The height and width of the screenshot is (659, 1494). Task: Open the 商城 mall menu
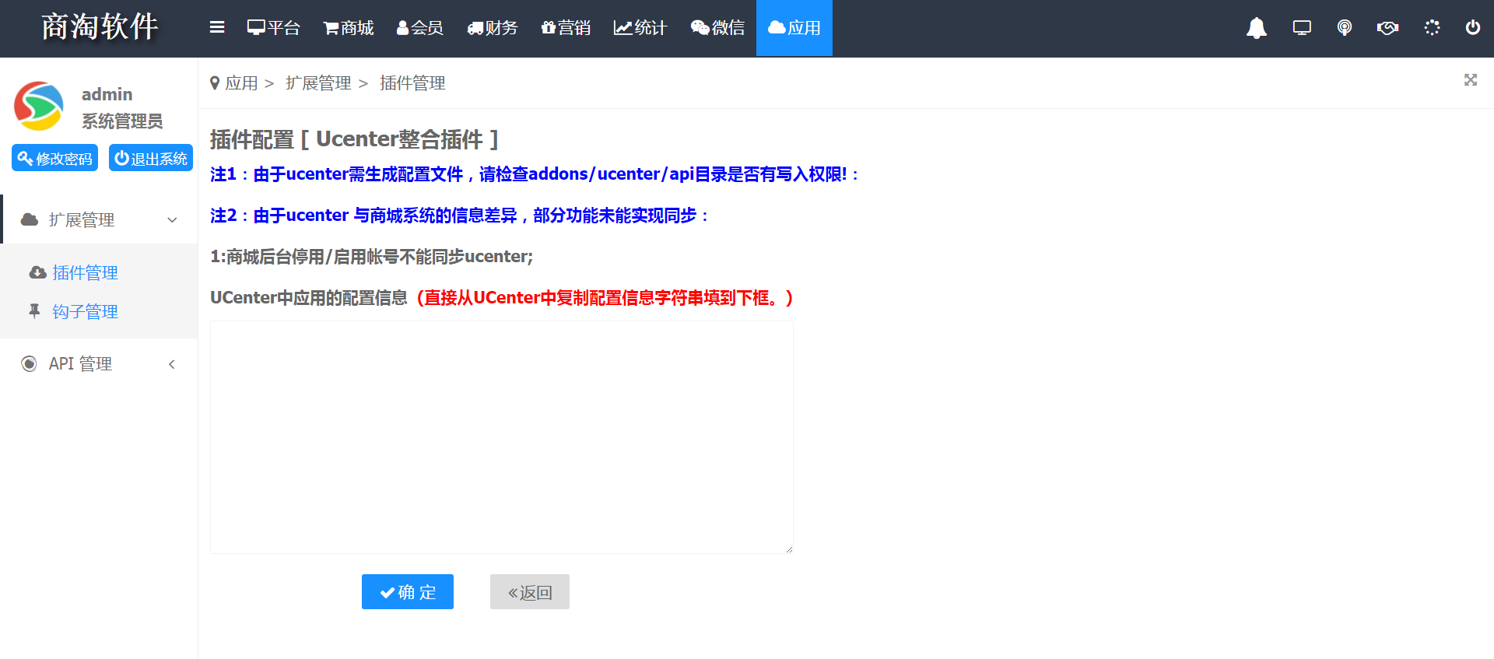point(349,28)
